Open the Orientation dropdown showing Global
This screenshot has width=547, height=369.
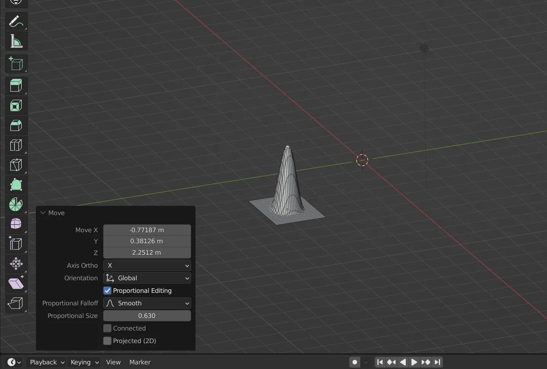(147, 278)
